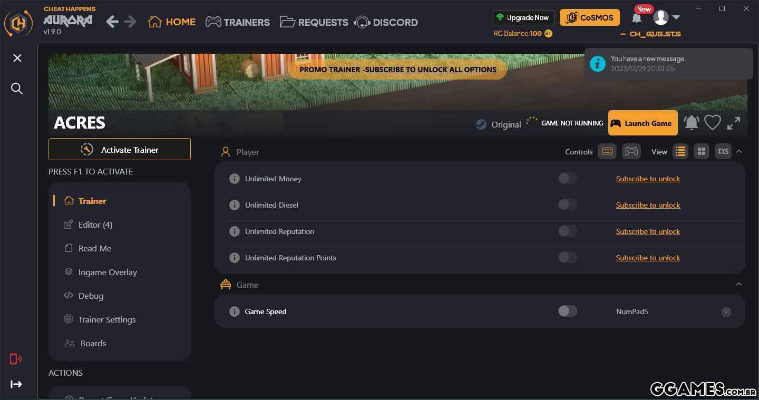Image resolution: width=759 pixels, height=400 pixels.
Task: Click info icon beside Unlimited Diesel
Action: (x=235, y=205)
